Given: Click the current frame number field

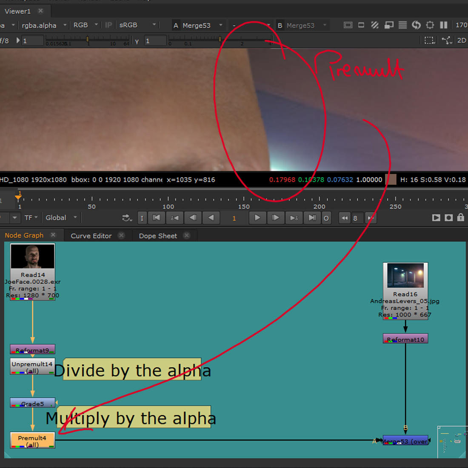Looking at the screenshot, I should [234, 218].
